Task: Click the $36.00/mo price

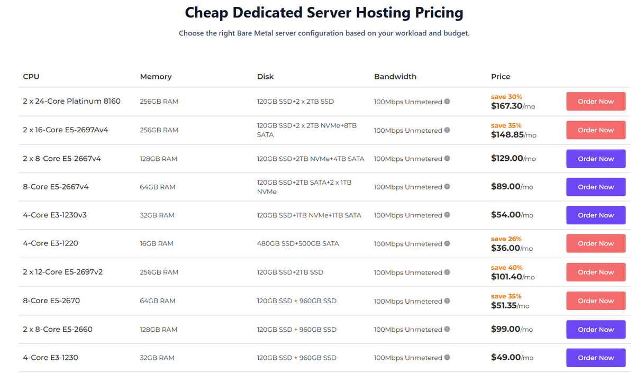Action: (512, 248)
